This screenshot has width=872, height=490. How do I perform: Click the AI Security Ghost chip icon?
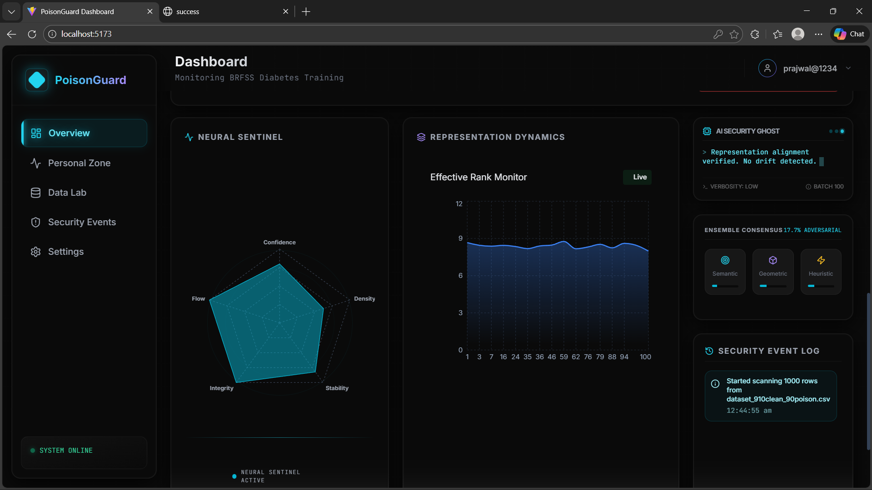(x=707, y=131)
